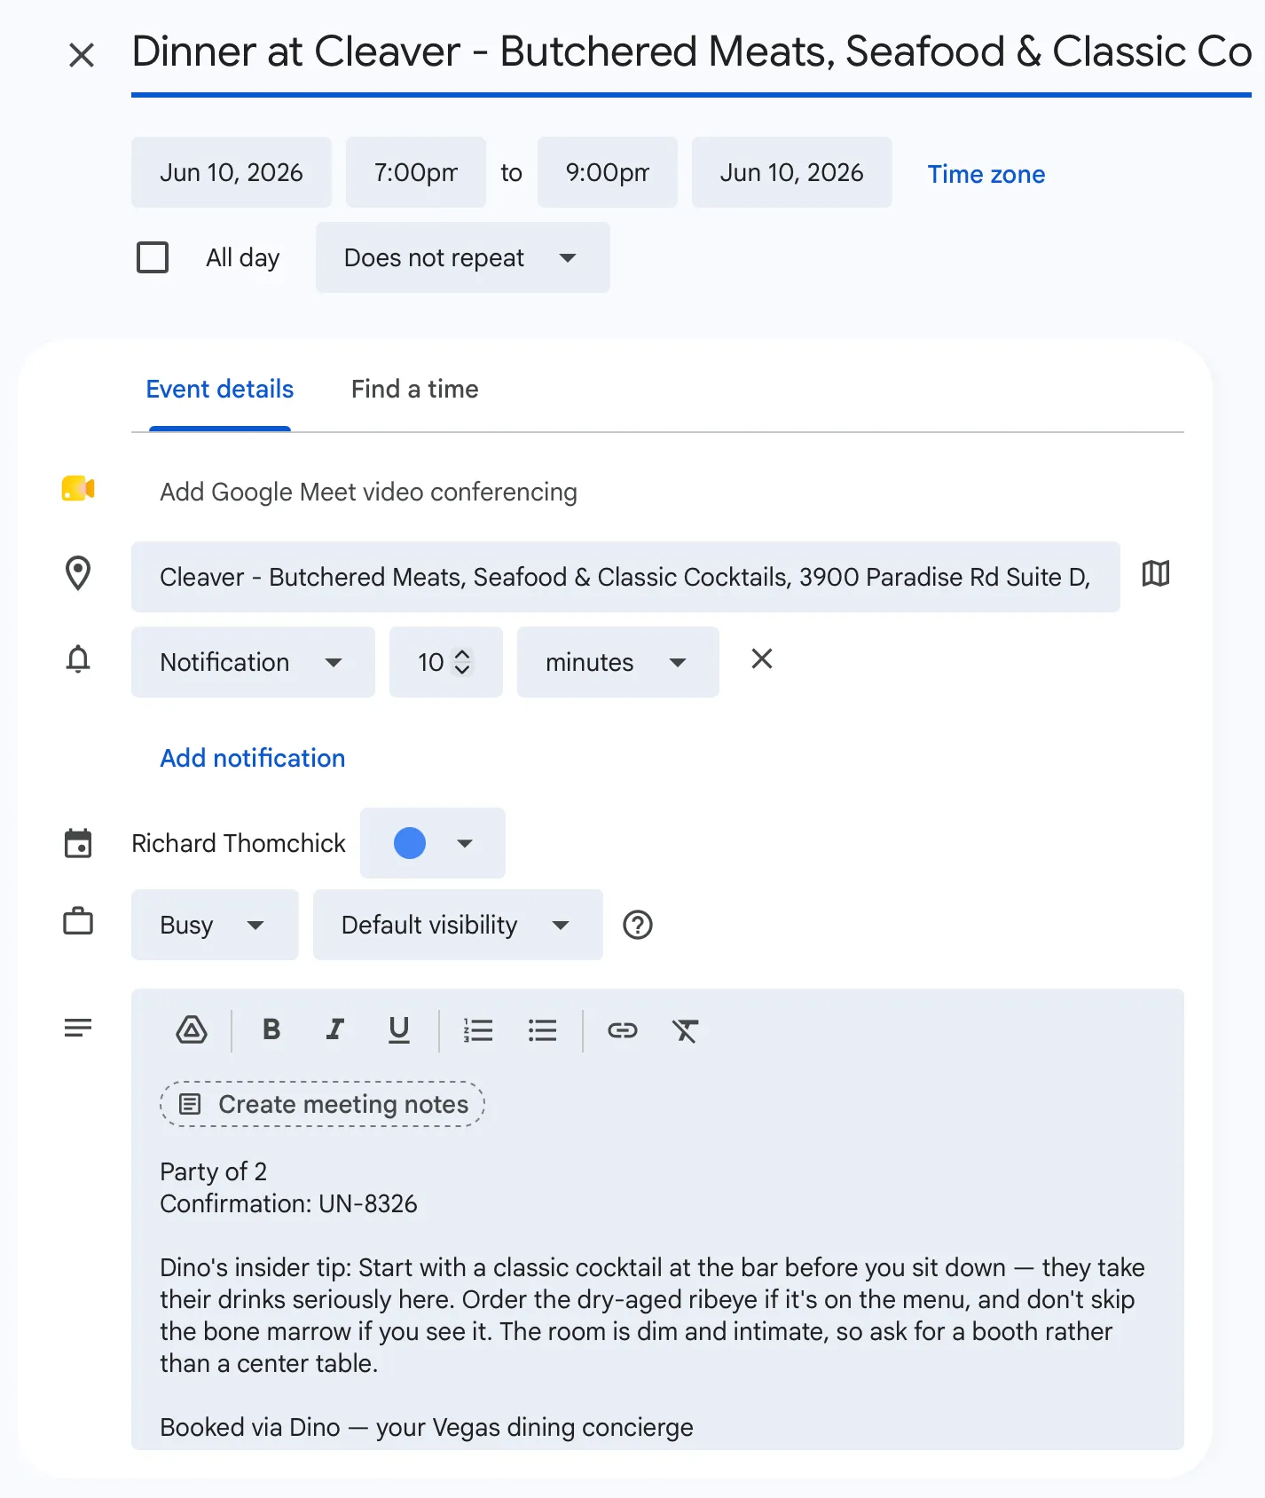1265x1498 pixels.
Task: Open the end time 9:00pm picker
Action: coord(608,172)
